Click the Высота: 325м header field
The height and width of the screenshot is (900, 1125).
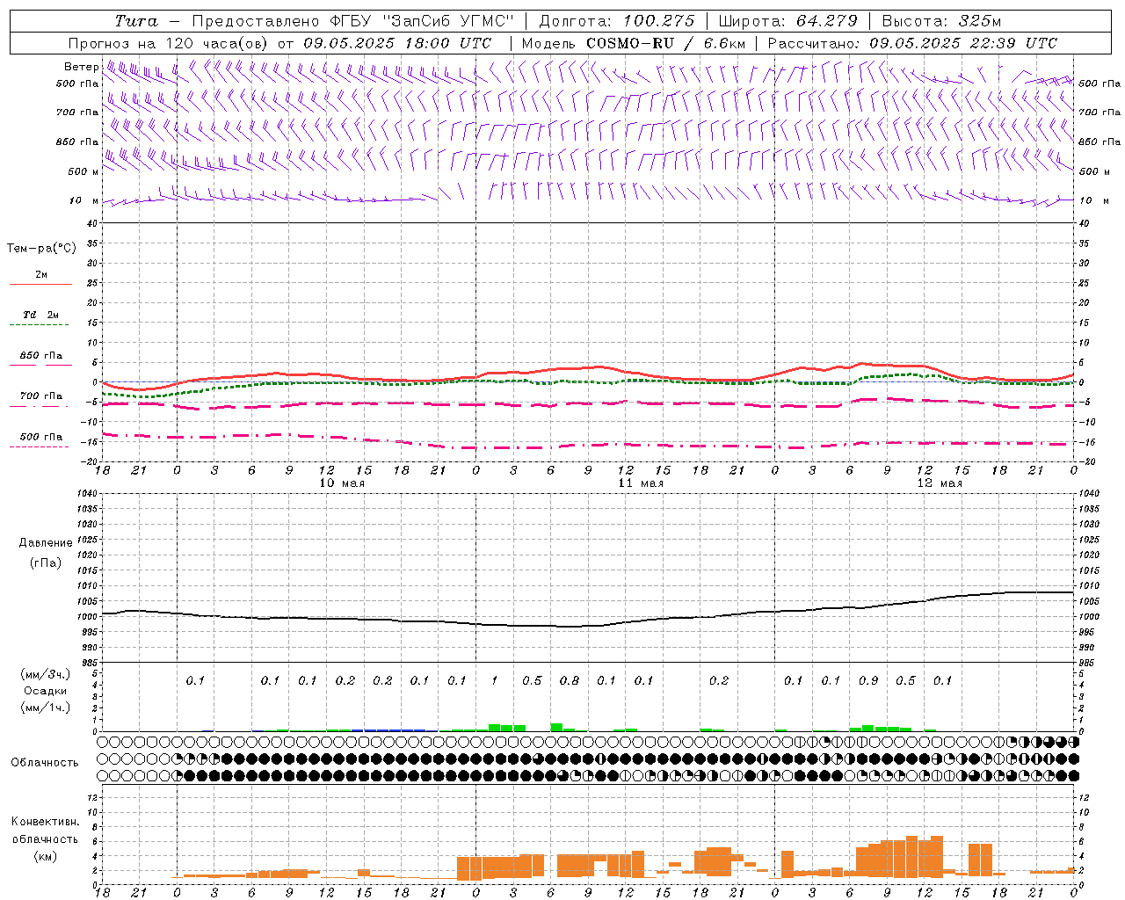941,21
